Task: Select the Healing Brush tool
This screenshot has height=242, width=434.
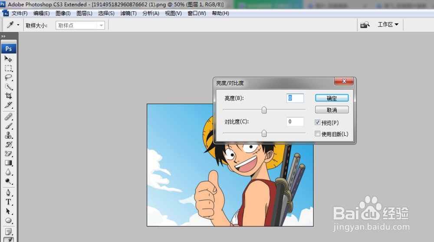Action: 8,117
